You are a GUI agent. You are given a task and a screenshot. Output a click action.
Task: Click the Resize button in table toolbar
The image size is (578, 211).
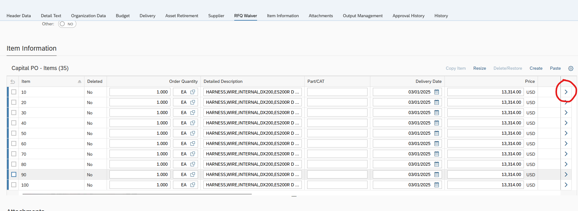tap(479, 68)
